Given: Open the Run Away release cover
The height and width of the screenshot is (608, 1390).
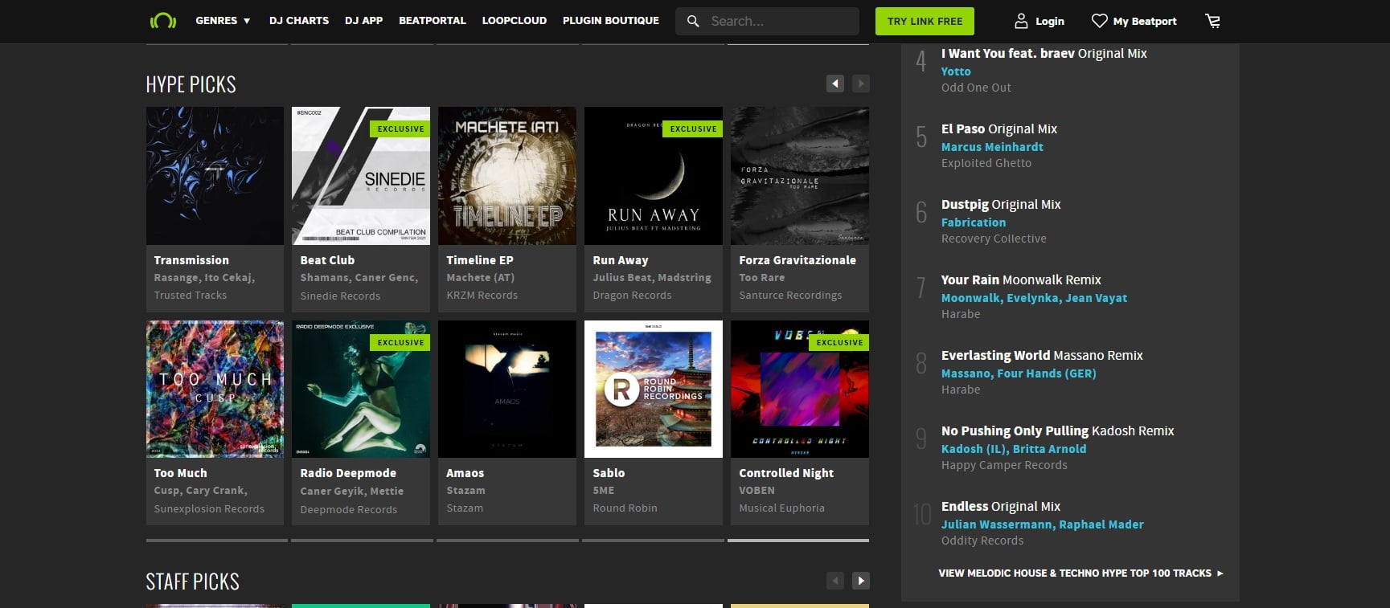Looking at the screenshot, I should point(654,176).
